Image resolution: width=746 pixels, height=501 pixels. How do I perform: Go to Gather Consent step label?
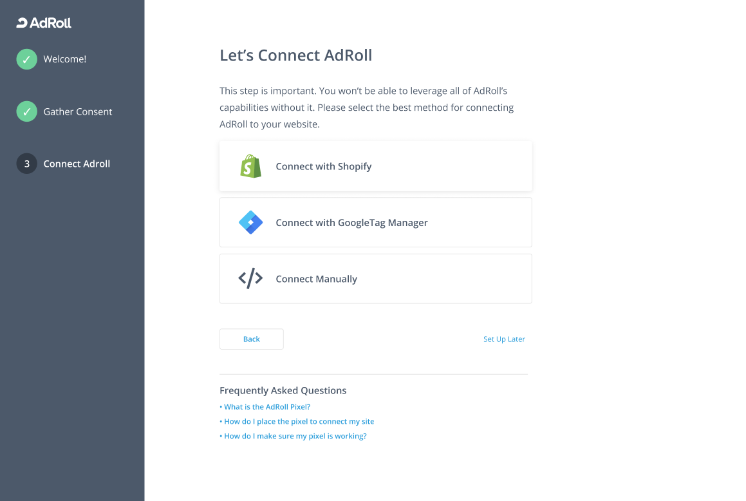(x=77, y=111)
